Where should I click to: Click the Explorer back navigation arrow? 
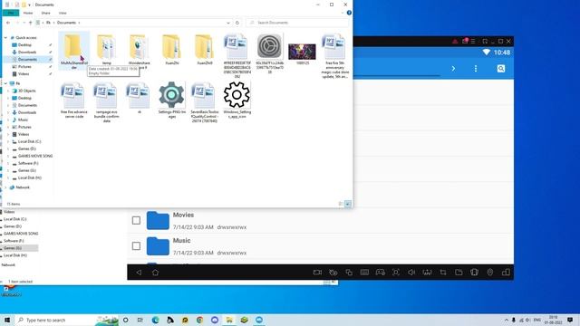point(8,23)
